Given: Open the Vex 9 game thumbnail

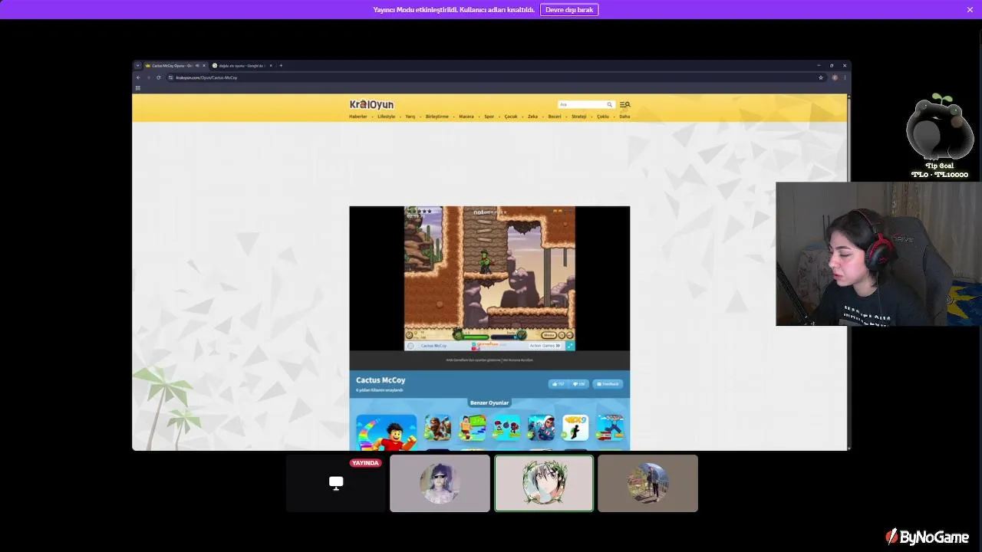Looking at the screenshot, I should coord(575,428).
